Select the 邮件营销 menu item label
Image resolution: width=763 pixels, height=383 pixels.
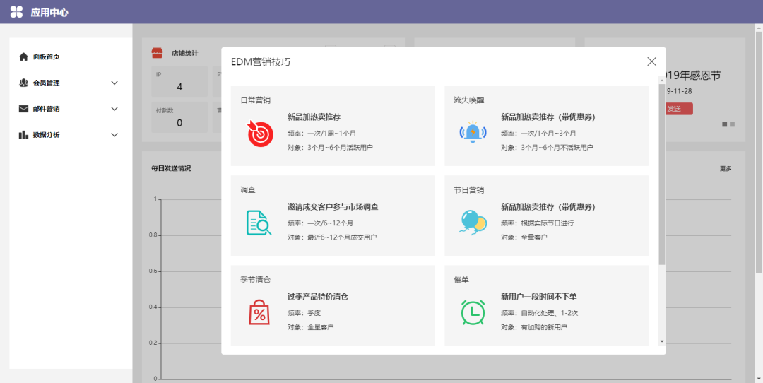click(x=46, y=109)
